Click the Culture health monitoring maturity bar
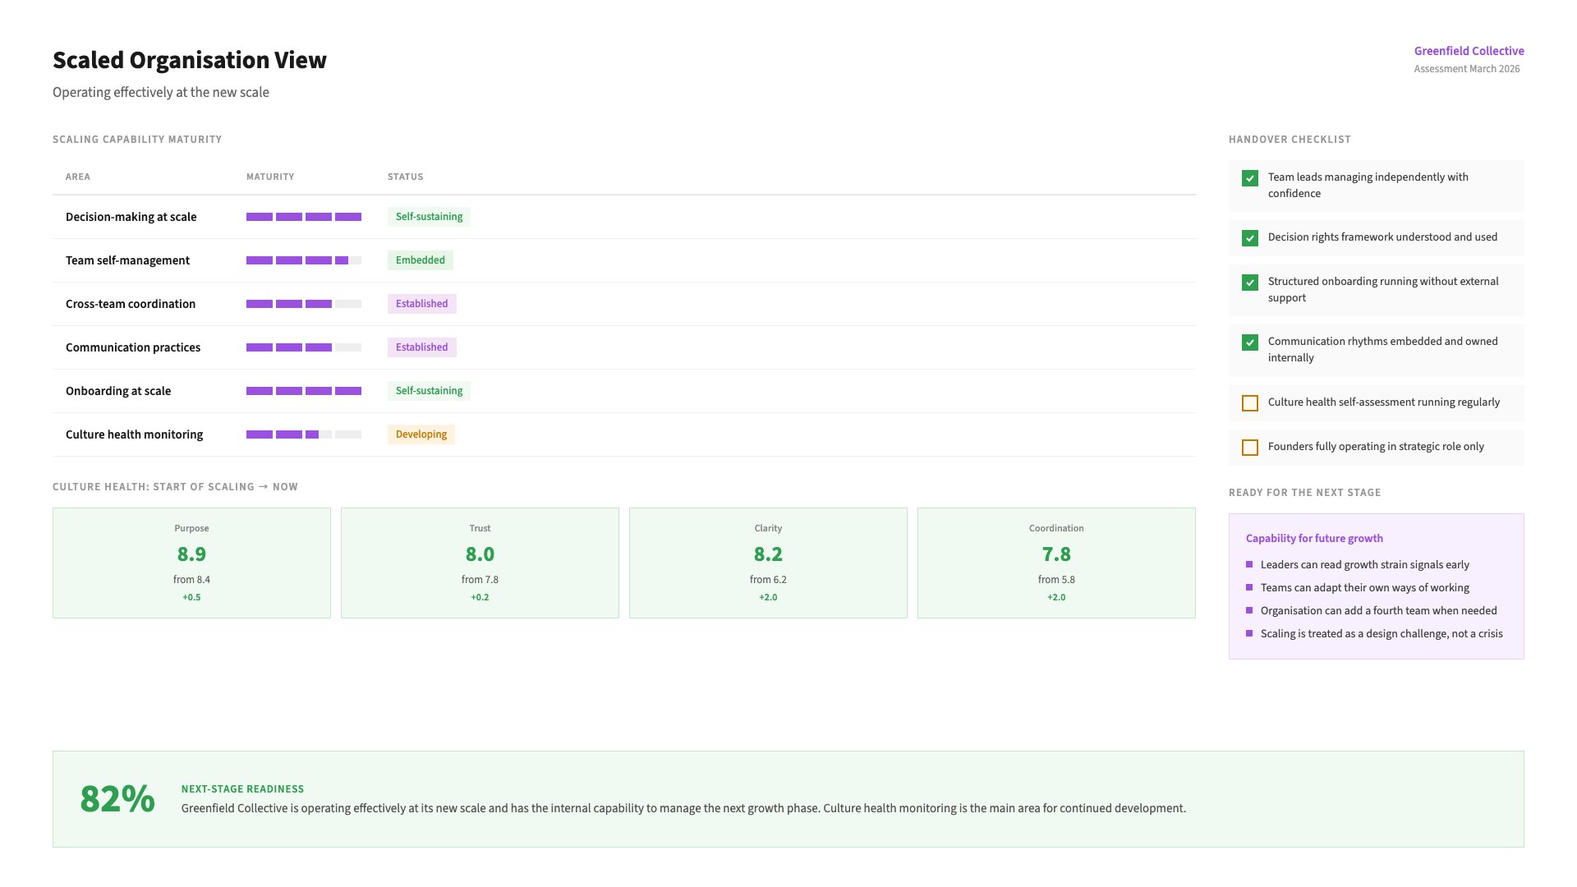The image size is (1577, 887). coord(303,434)
